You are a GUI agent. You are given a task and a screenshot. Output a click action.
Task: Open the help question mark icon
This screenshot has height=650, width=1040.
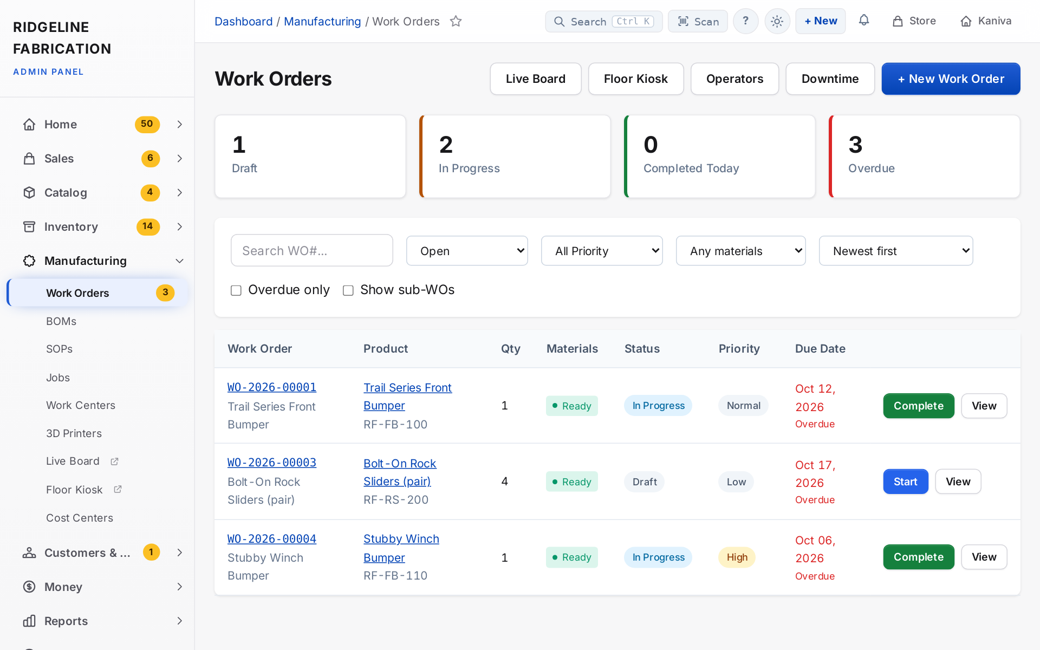(x=746, y=21)
